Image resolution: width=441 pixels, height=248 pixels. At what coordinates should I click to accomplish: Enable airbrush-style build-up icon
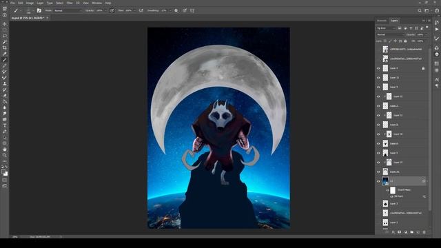(141, 11)
